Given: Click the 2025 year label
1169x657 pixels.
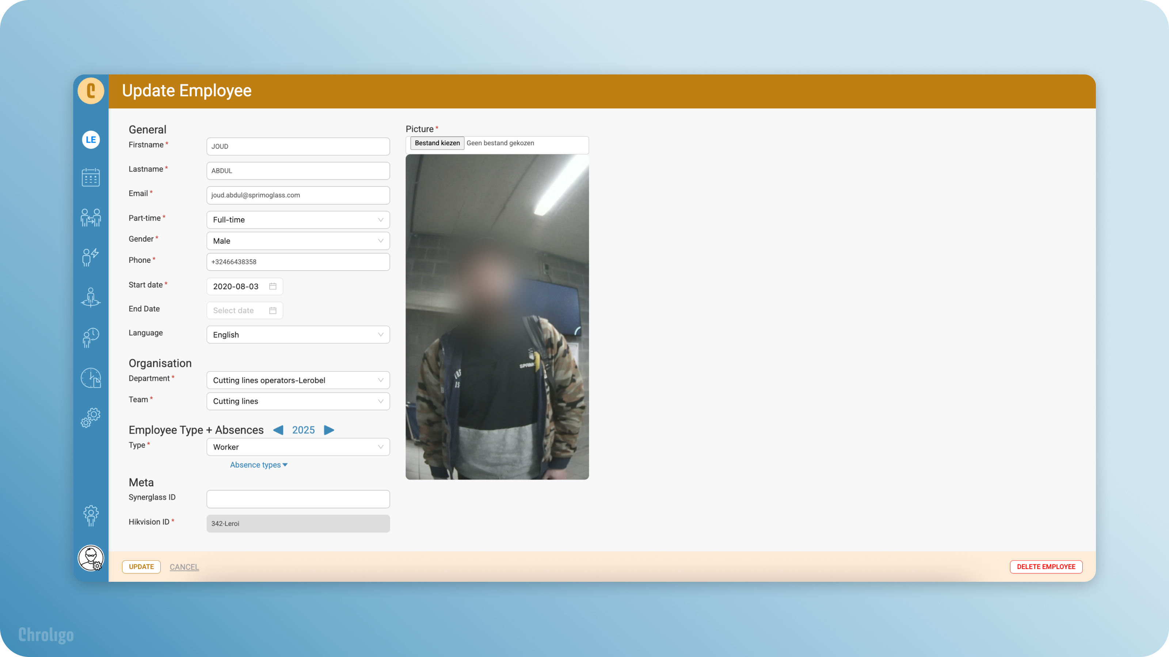Looking at the screenshot, I should 303,430.
